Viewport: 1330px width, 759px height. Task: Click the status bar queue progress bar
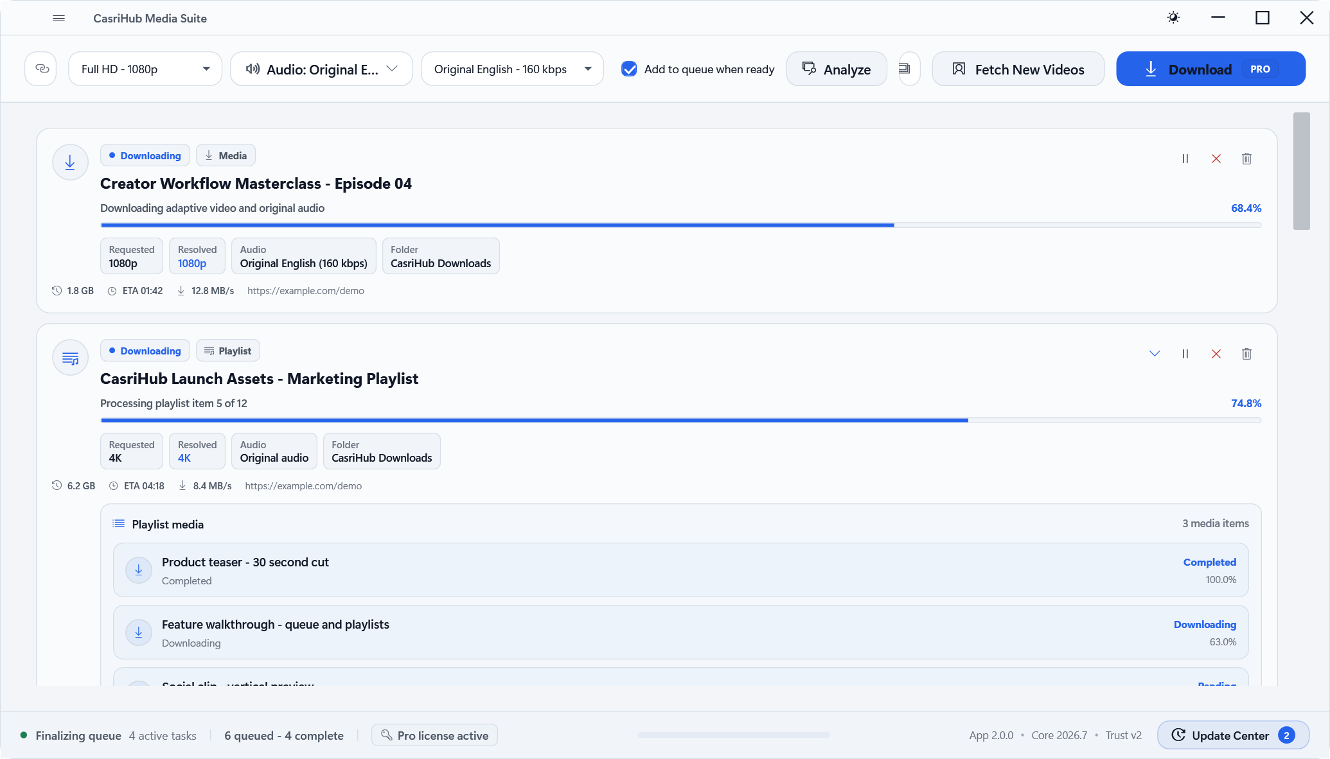(734, 735)
